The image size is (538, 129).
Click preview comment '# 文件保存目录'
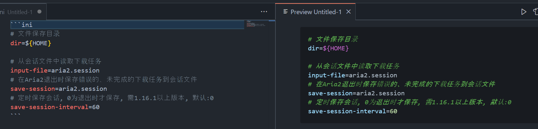333,39
